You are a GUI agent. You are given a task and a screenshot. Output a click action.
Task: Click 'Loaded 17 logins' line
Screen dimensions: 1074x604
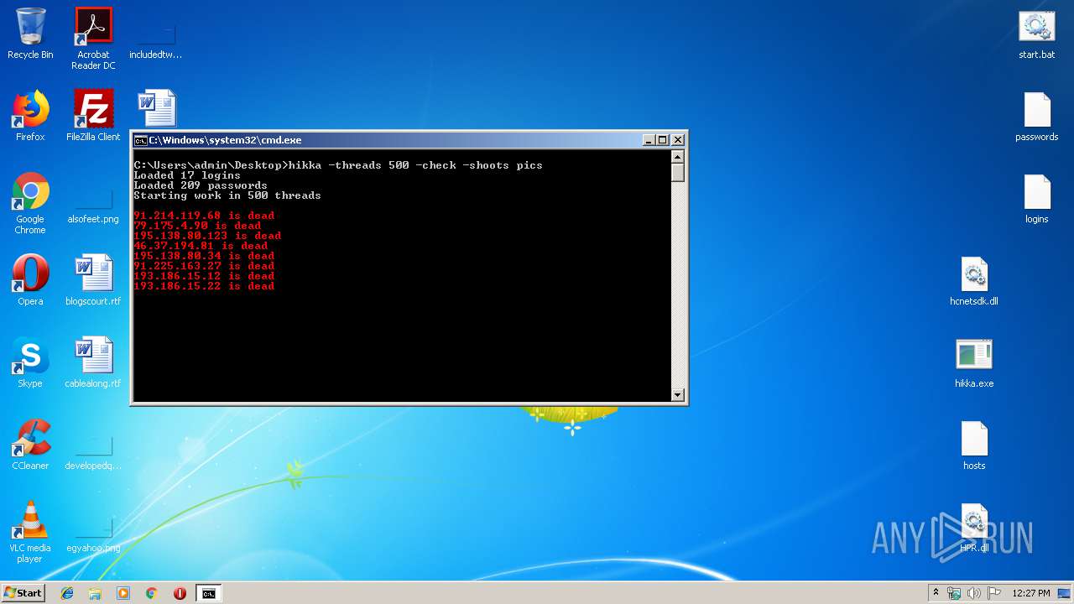[187, 175]
